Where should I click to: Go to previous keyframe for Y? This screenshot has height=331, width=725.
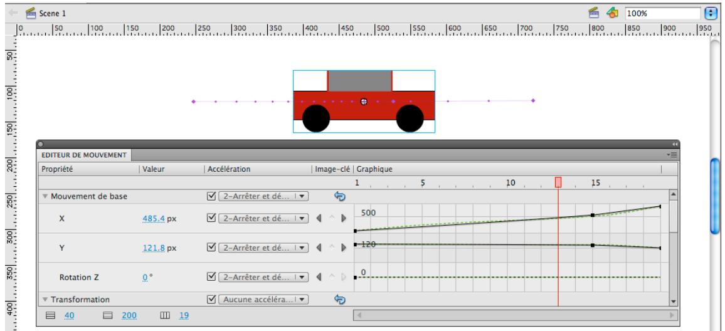(x=319, y=248)
